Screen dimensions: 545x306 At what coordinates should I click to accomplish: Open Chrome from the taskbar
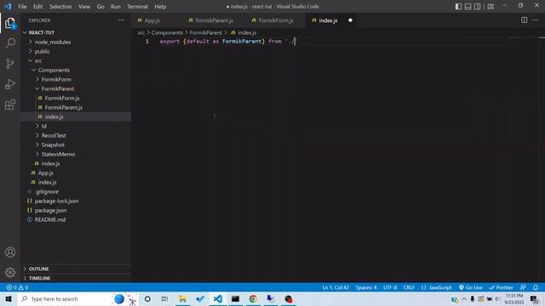pyautogui.click(x=253, y=298)
